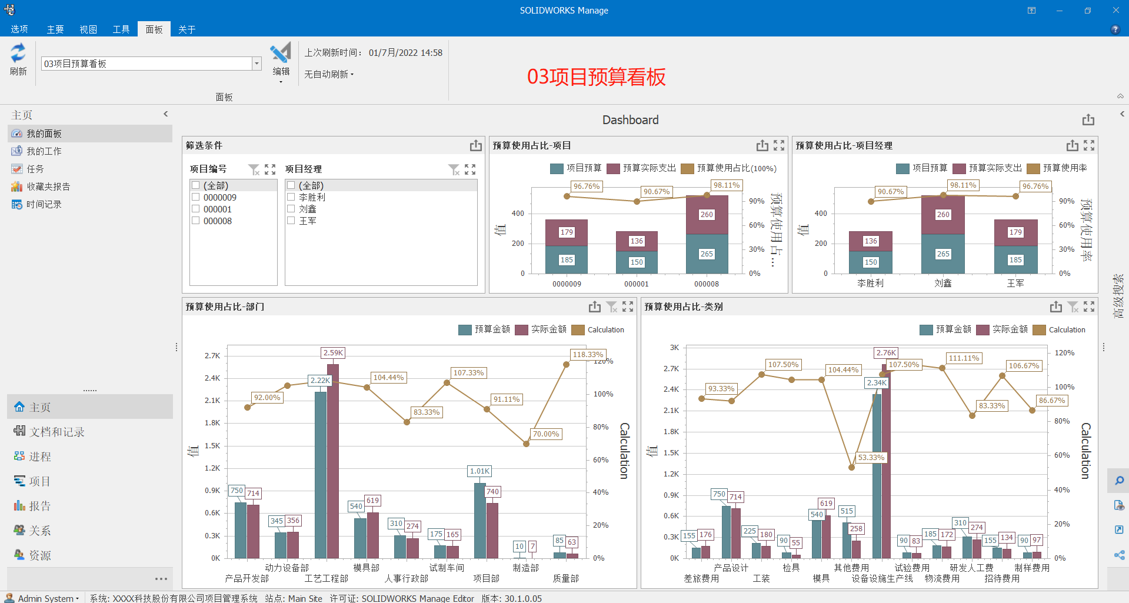Export the 预算使用占比-部门 chart

pos(594,307)
